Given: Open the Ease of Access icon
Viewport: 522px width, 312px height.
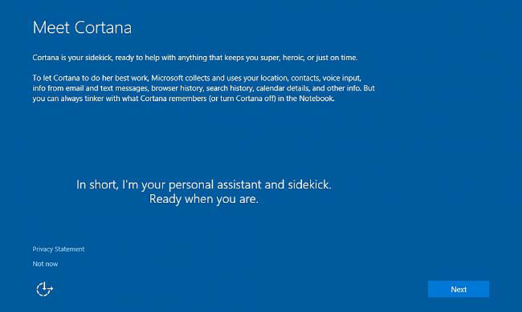Looking at the screenshot, I should click(44, 289).
